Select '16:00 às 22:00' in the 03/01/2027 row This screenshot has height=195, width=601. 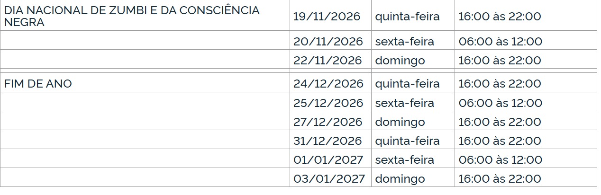click(500, 179)
